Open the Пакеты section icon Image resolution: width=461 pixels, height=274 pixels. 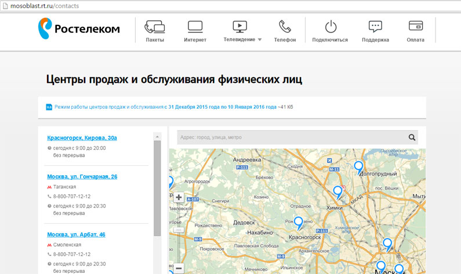point(155,27)
